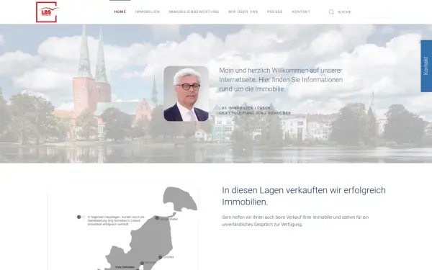The height and width of the screenshot is (270, 432).
Task: Open the blue Kontakt side tab
Action: click(x=426, y=66)
